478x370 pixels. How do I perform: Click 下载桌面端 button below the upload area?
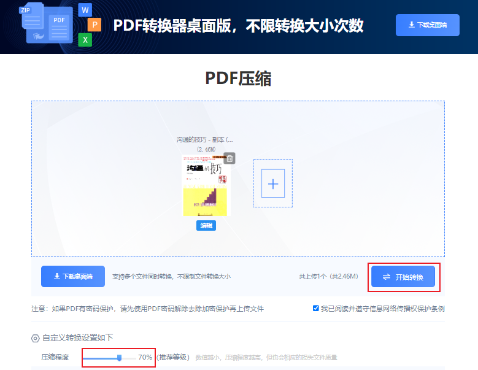73,277
